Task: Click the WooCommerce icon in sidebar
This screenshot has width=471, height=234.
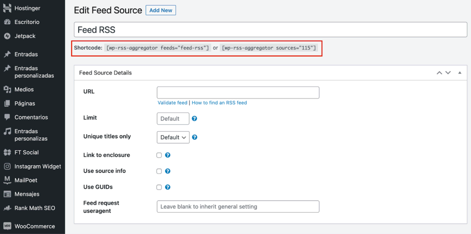Action: pyautogui.click(x=7, y=226)
